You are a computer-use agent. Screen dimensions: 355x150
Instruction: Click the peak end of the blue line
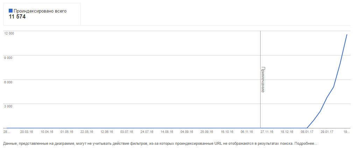click(347, 35)
